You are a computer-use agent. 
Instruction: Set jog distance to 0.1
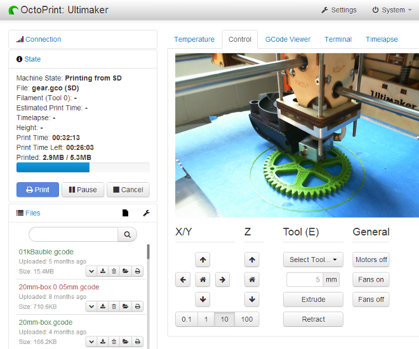pos(187,319)
